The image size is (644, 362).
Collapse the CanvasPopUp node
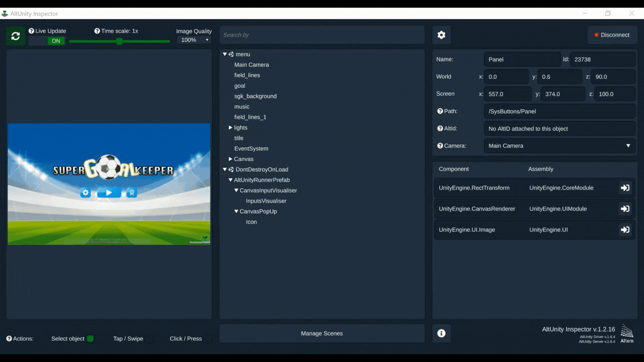(x=237, y=211)
